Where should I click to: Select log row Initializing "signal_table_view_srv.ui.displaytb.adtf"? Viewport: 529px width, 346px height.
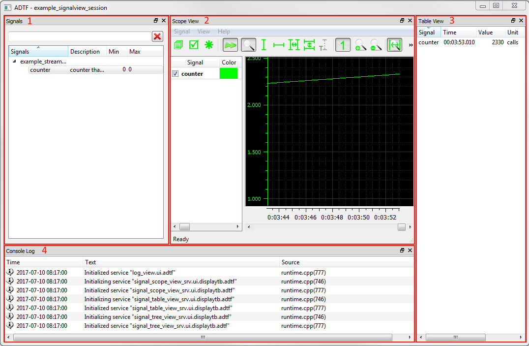coord(209,299)
